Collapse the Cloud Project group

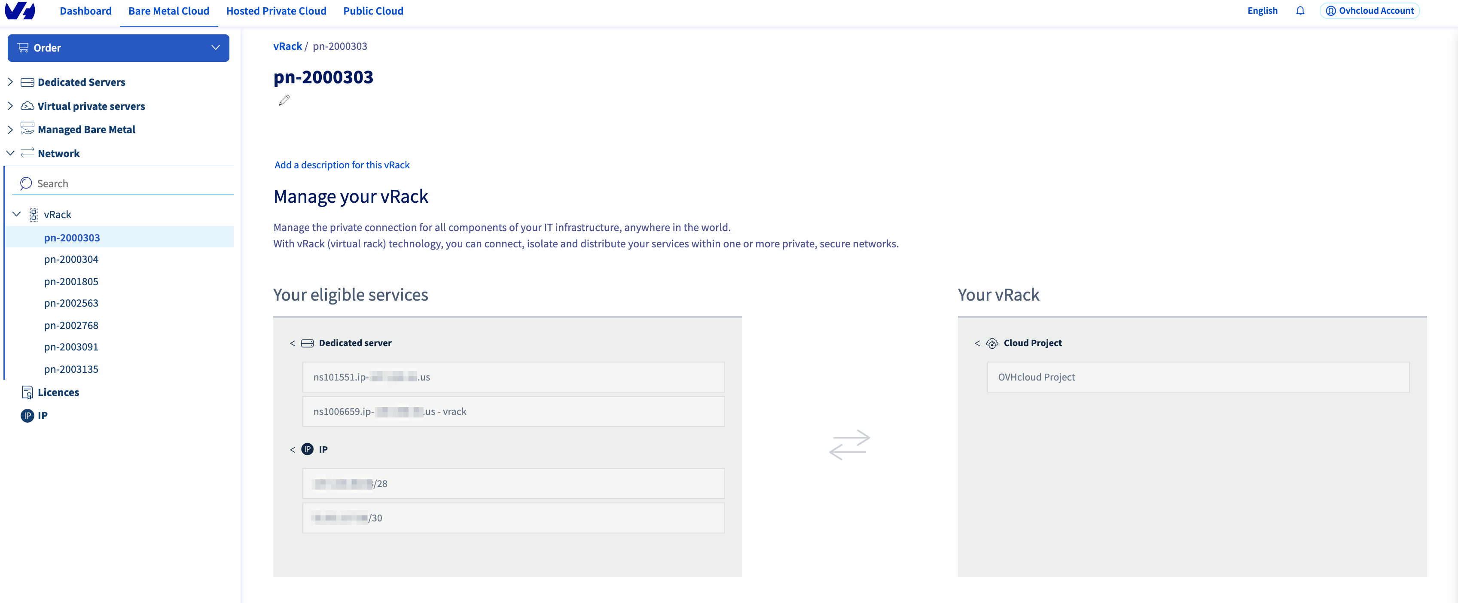click(977, 343)
